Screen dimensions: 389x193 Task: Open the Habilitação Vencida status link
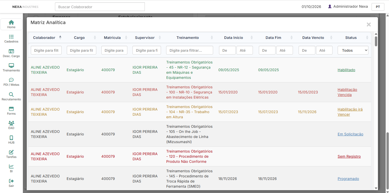[x=347, y=92]
